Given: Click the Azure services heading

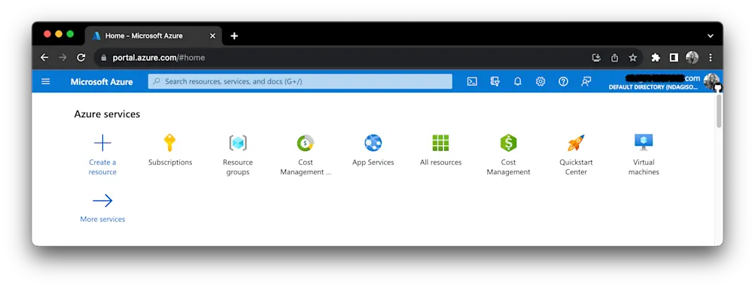Looking at the screenshot, I should (x=107, y=114).
